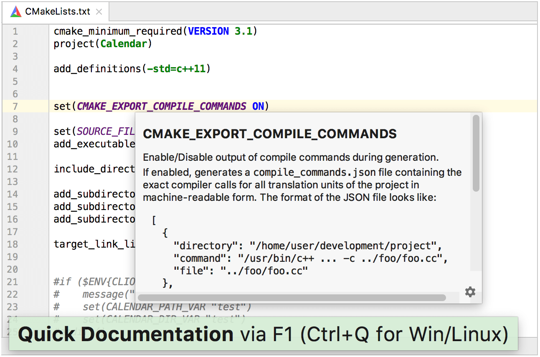The width and height of the screenshot is (540, 357).
Task: Close the CMakeLists.txt tab
Action: [x=99, y=12]
